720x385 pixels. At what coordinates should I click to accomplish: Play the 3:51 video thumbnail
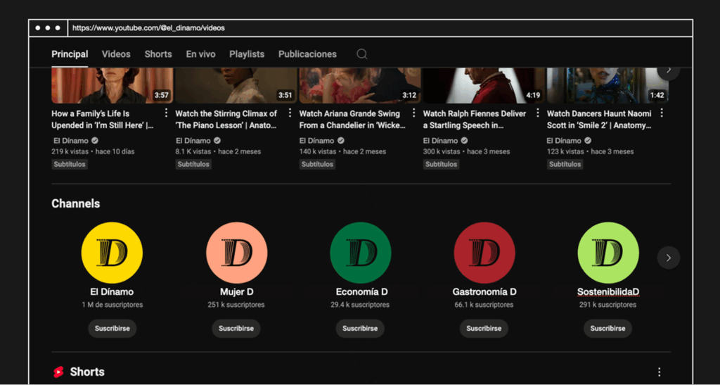click(236, 85)
